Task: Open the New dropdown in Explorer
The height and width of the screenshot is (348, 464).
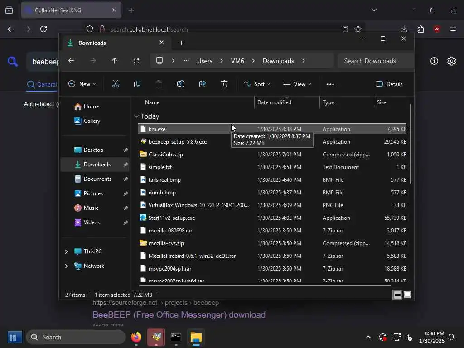Action: [x=82, y=84]
